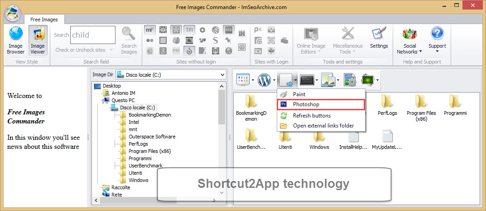Click the color palette toolbar icon
Viewport: 486px width, 211px height.
click(x=243, y=81)
